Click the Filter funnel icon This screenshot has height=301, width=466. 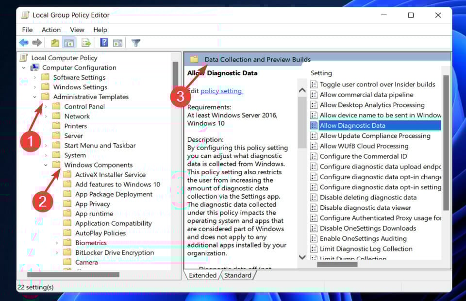[x=136, y=43]
